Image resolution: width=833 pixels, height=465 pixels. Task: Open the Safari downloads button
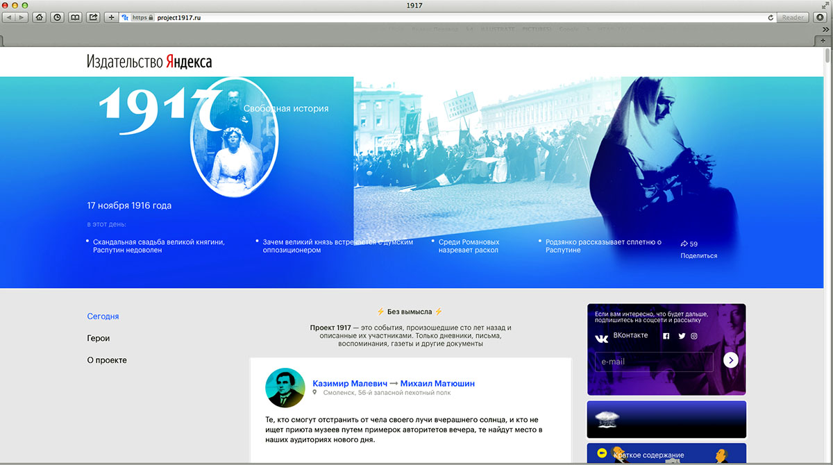tap(820, 17)
